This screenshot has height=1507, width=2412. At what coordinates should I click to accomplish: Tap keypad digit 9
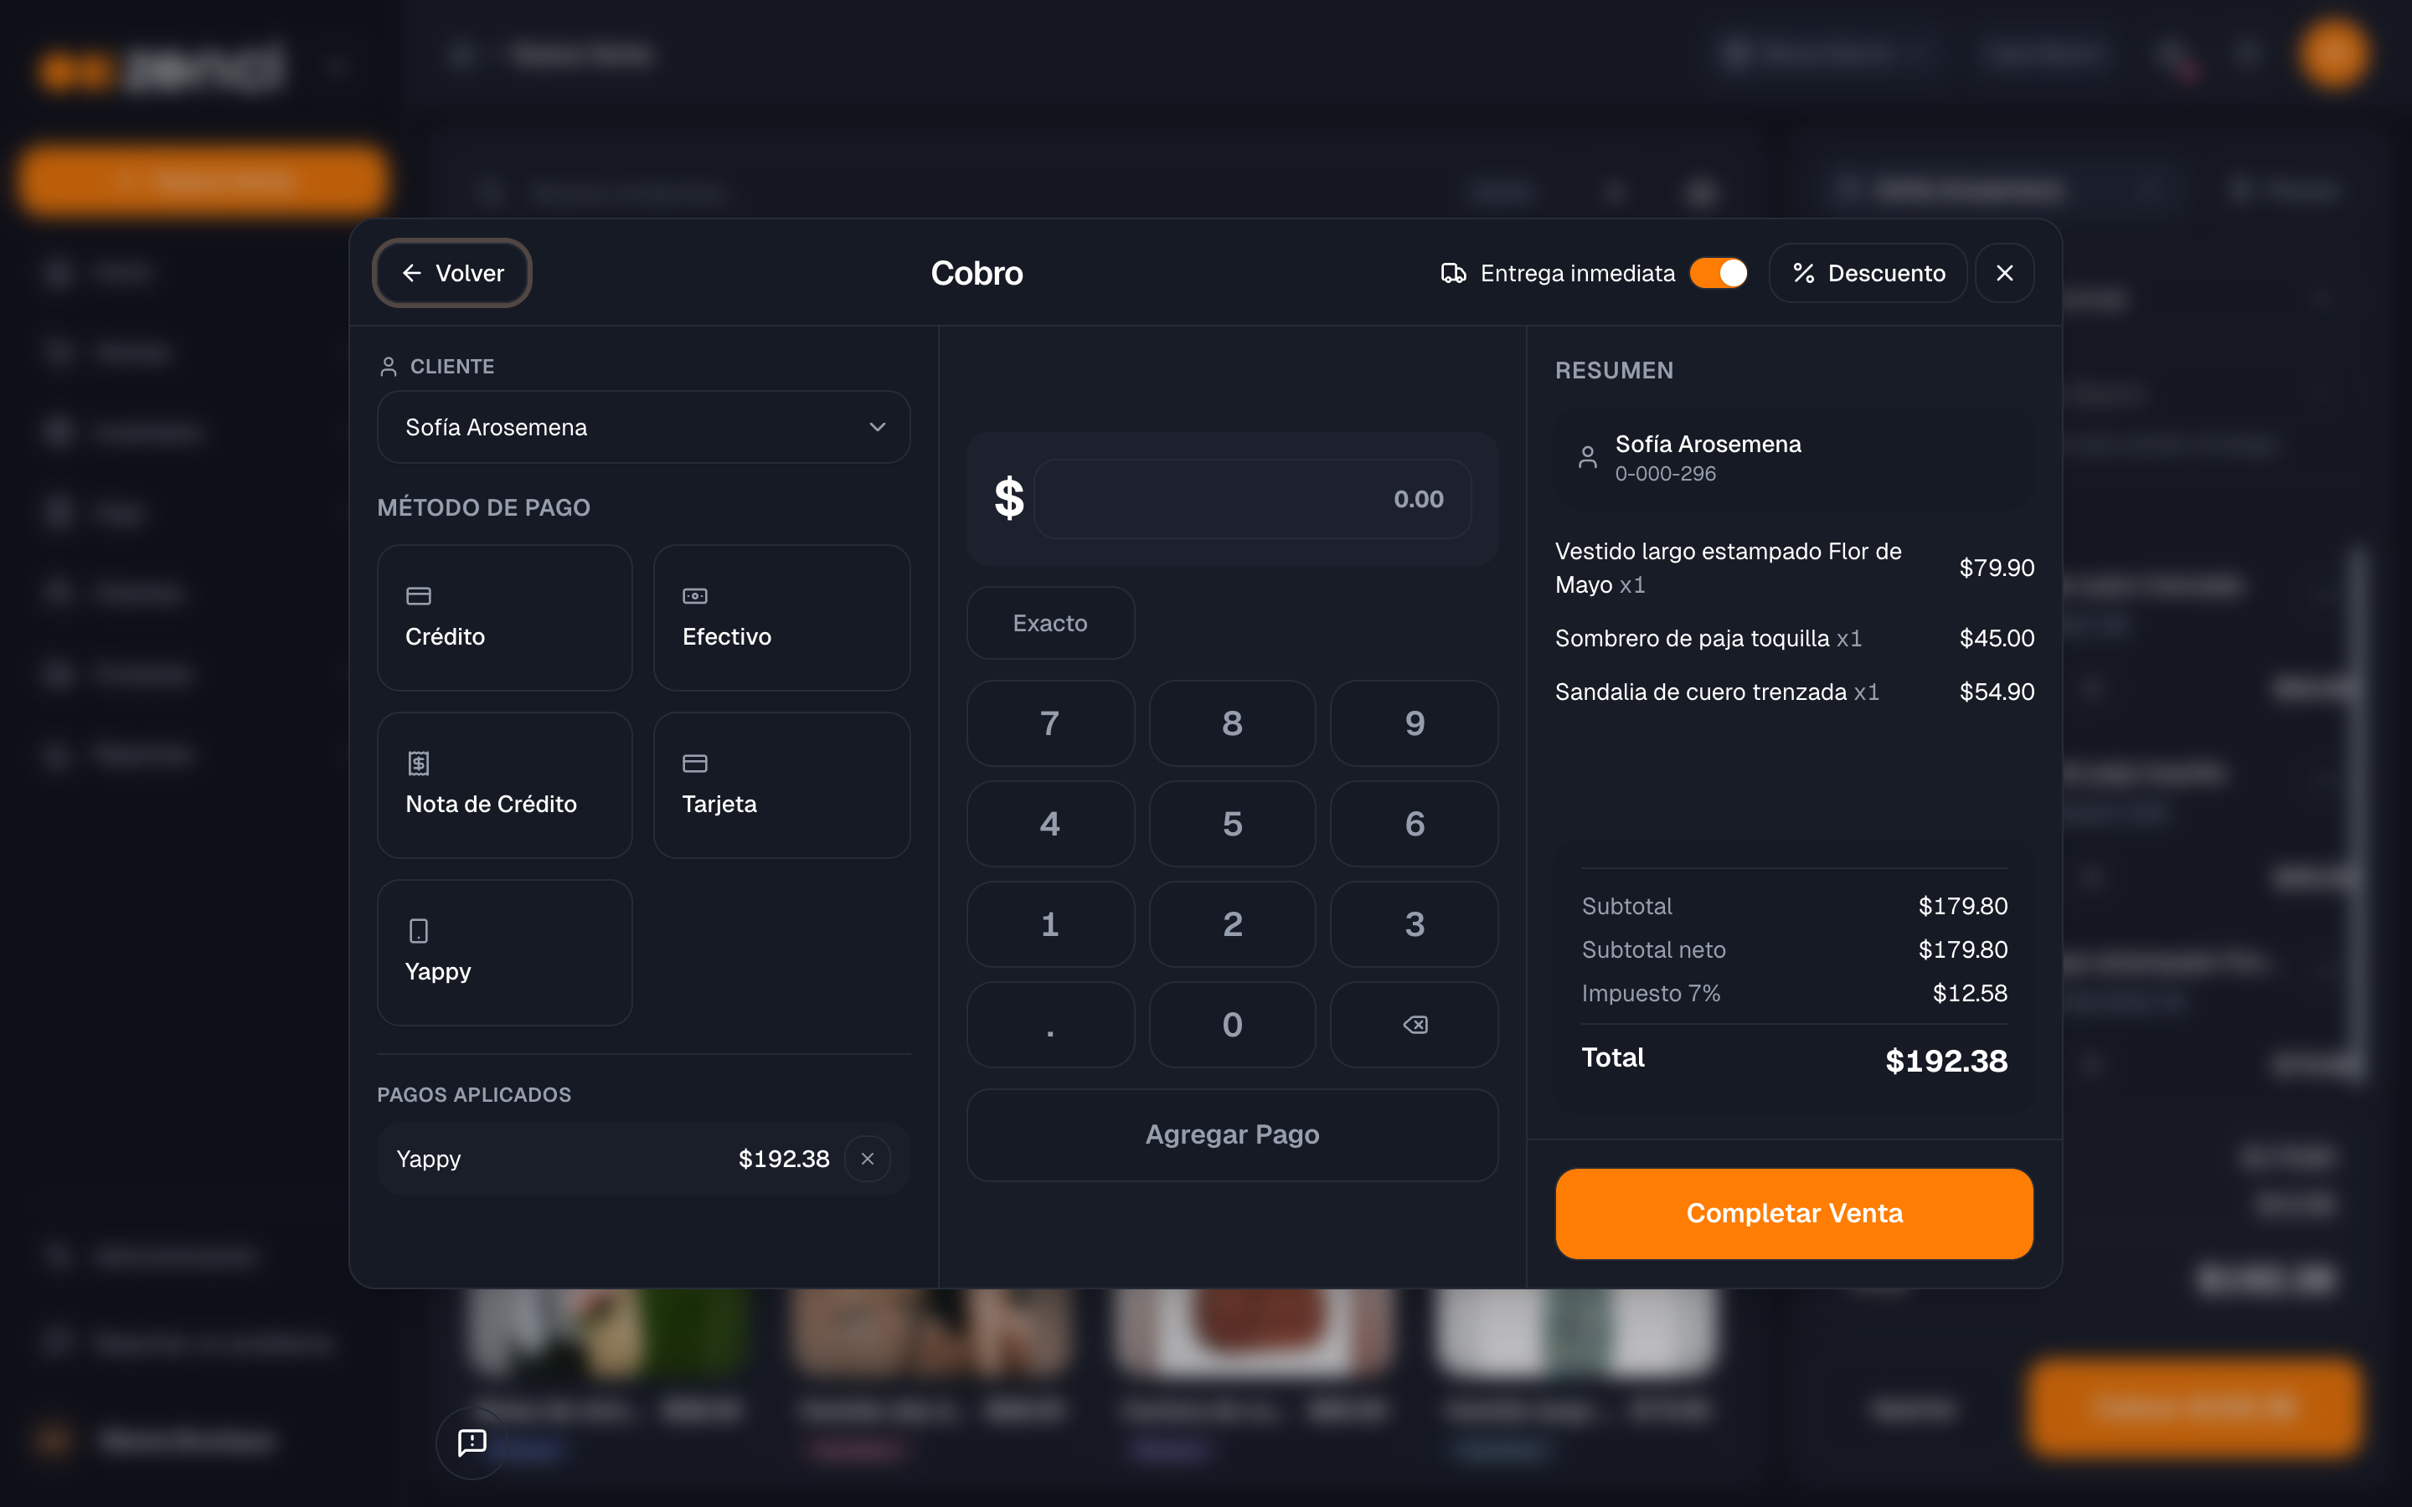point(1415,723)
